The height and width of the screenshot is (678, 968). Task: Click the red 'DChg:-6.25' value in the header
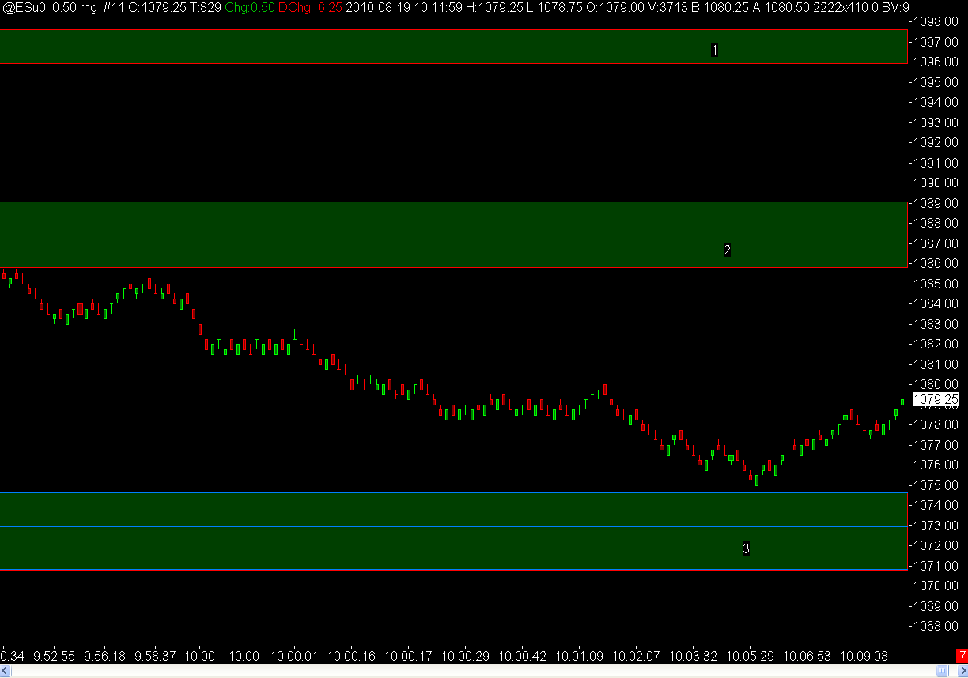pos(310,6)
